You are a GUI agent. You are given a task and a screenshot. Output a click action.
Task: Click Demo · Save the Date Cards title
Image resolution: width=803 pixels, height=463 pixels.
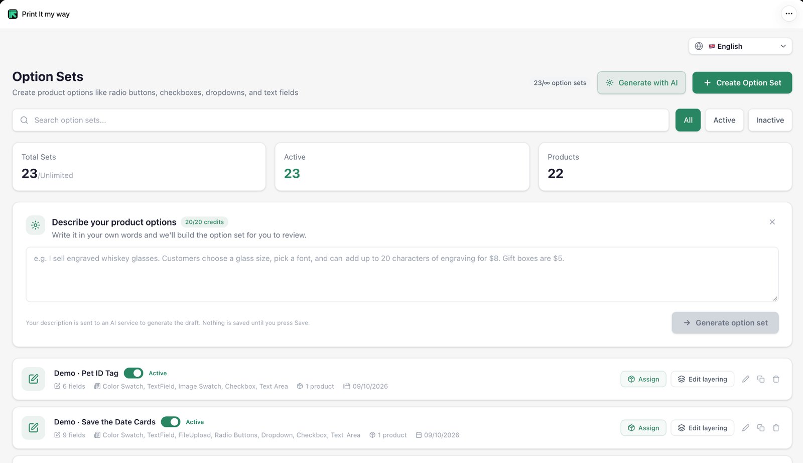tap(105, 422)
